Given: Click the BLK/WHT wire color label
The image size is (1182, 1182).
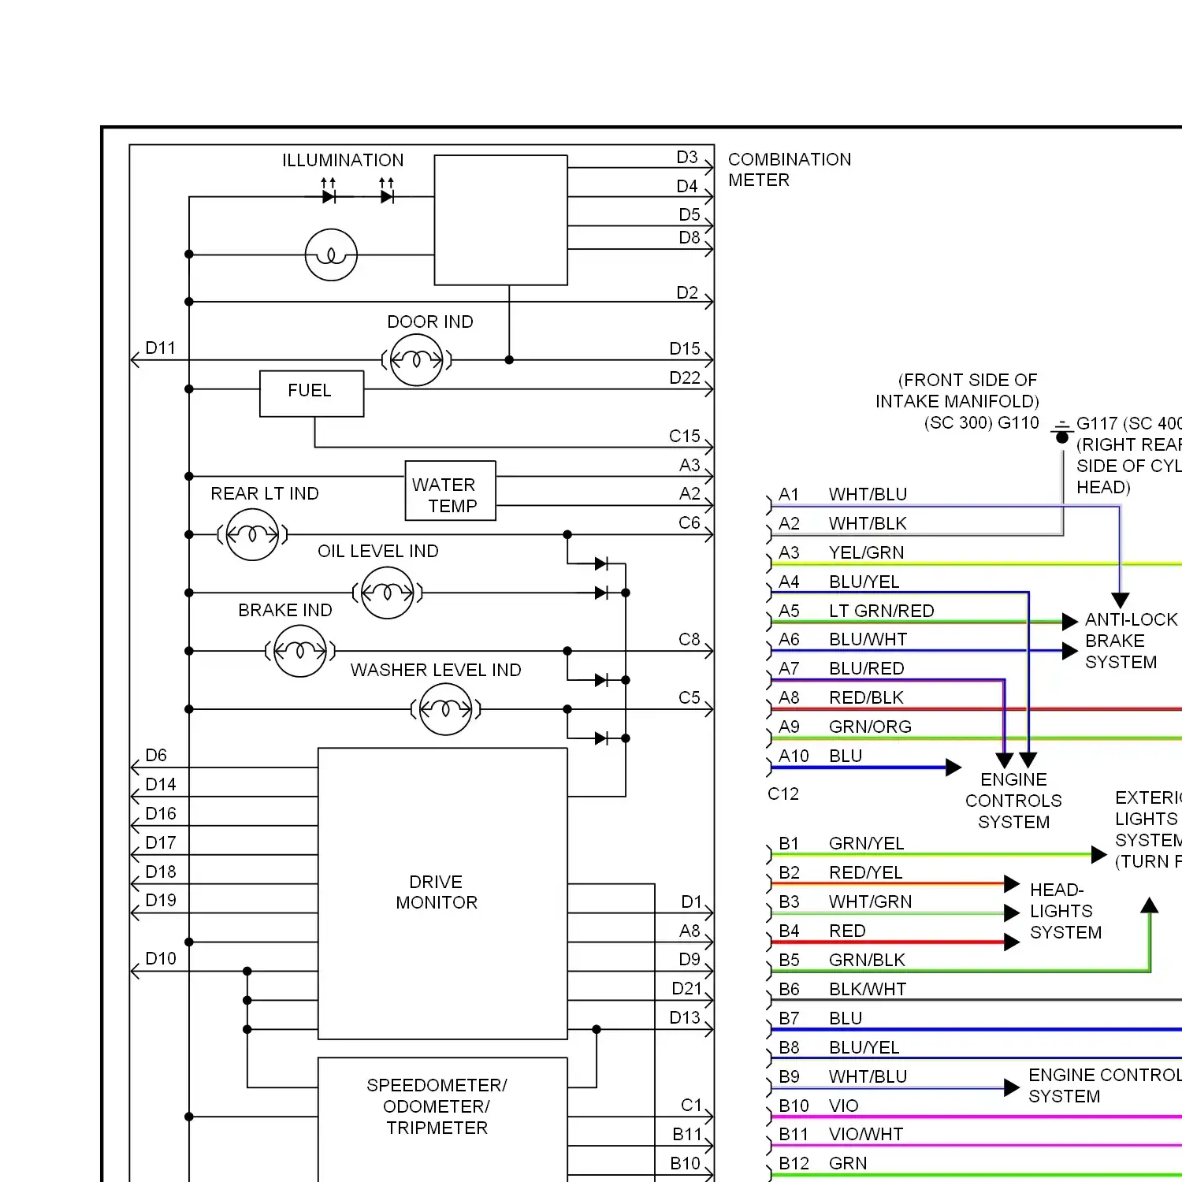Looking at the screenshot, I should click(868, 990).
